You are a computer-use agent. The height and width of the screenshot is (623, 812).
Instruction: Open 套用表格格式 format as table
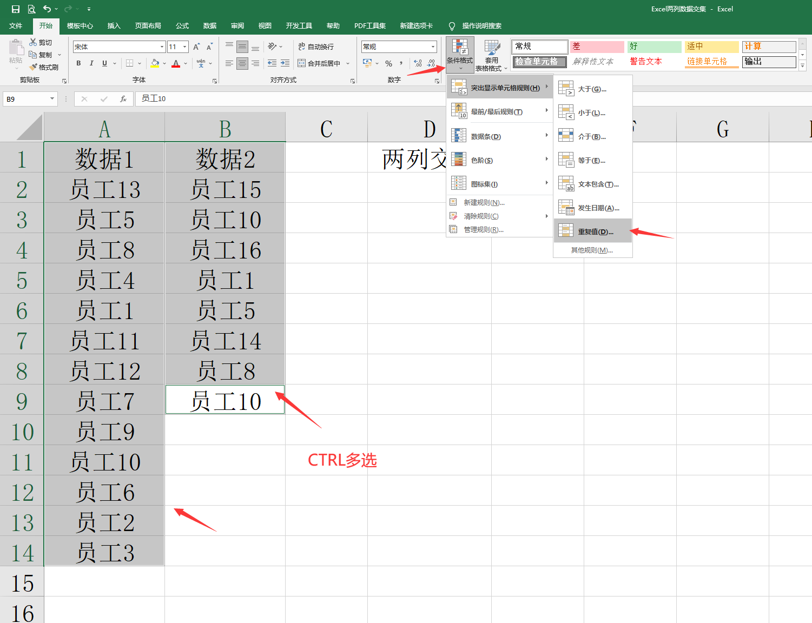pos(491,55)
